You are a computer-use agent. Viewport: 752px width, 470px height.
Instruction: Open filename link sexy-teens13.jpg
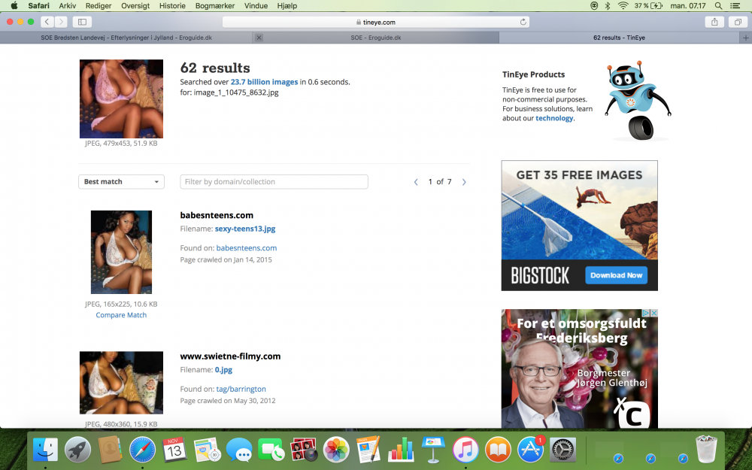click(245, 229)
